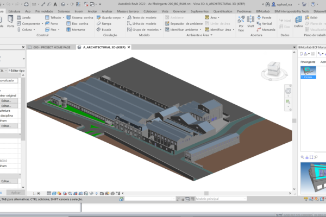Image resolution: width=326 pixels, height=217 pixels.
Task: Open the Sistemas ribbon tab
Action: coord(64,11)
